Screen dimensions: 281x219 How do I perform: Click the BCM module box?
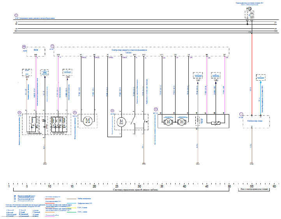click(36, 51)
